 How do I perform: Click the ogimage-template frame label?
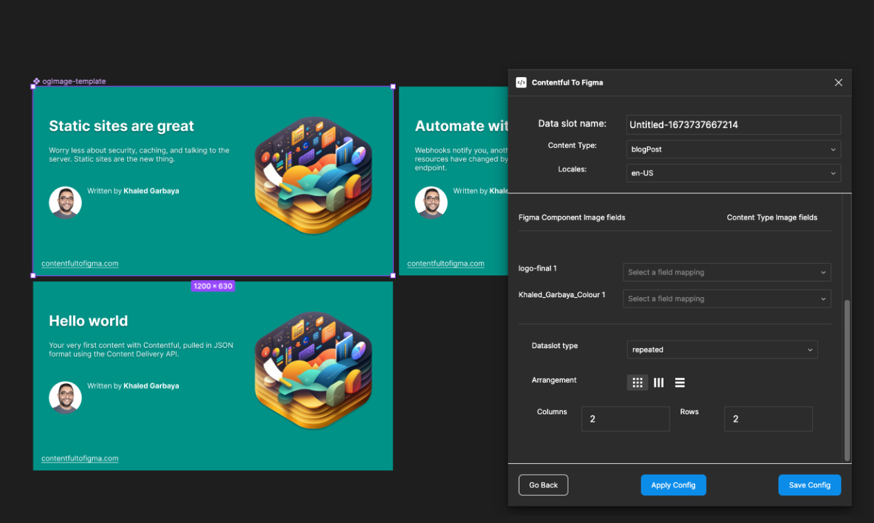[x=74, y=81]
